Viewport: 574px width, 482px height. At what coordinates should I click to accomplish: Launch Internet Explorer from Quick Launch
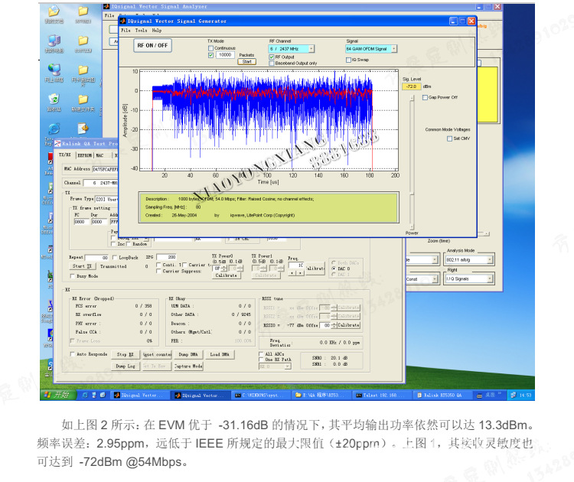click(85, 395)
